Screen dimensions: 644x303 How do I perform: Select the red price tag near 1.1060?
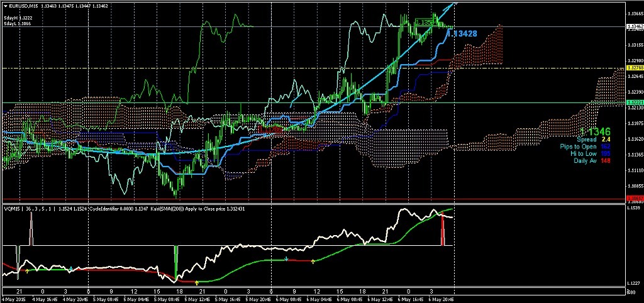635,199
